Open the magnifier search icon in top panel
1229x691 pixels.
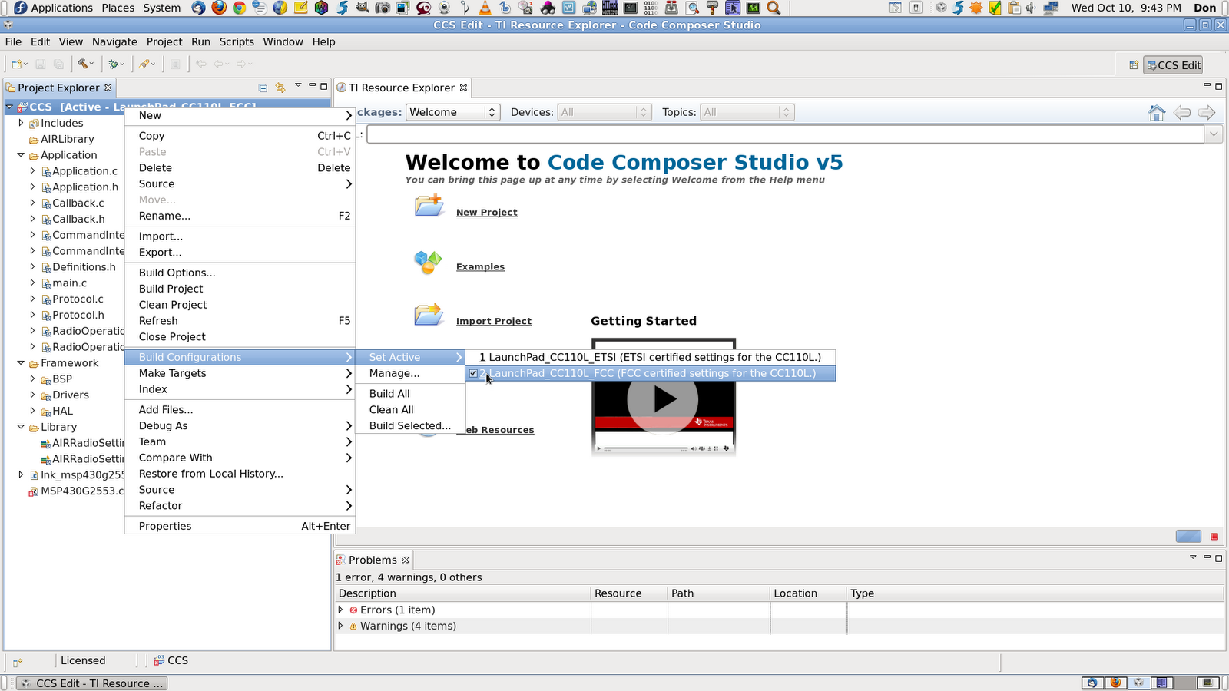pos(774,8)
